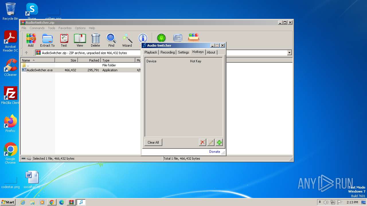Select the Hotkeys tab
367x206 pixels.
tap(198, 52)
